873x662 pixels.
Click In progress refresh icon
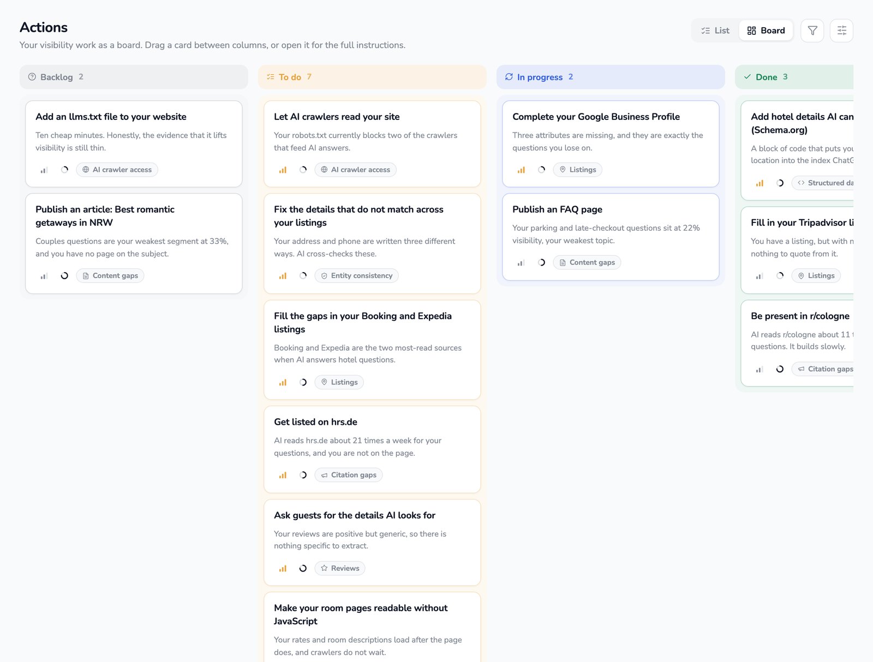pos(509,77)
